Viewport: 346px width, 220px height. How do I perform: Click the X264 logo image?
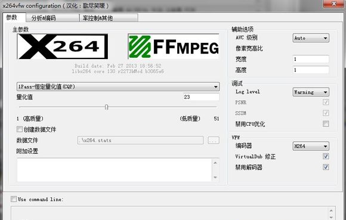pos(63,47)
